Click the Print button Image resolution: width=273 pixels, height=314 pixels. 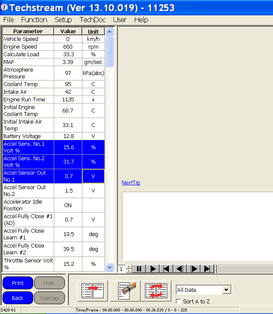18,283
